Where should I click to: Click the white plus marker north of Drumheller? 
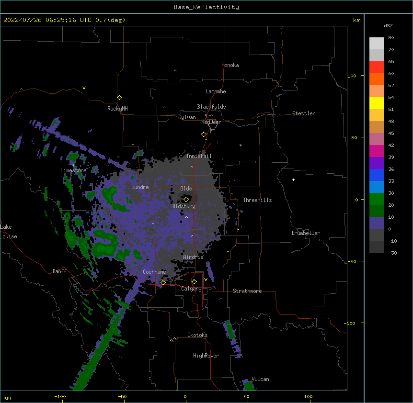(x=293, y=179)
